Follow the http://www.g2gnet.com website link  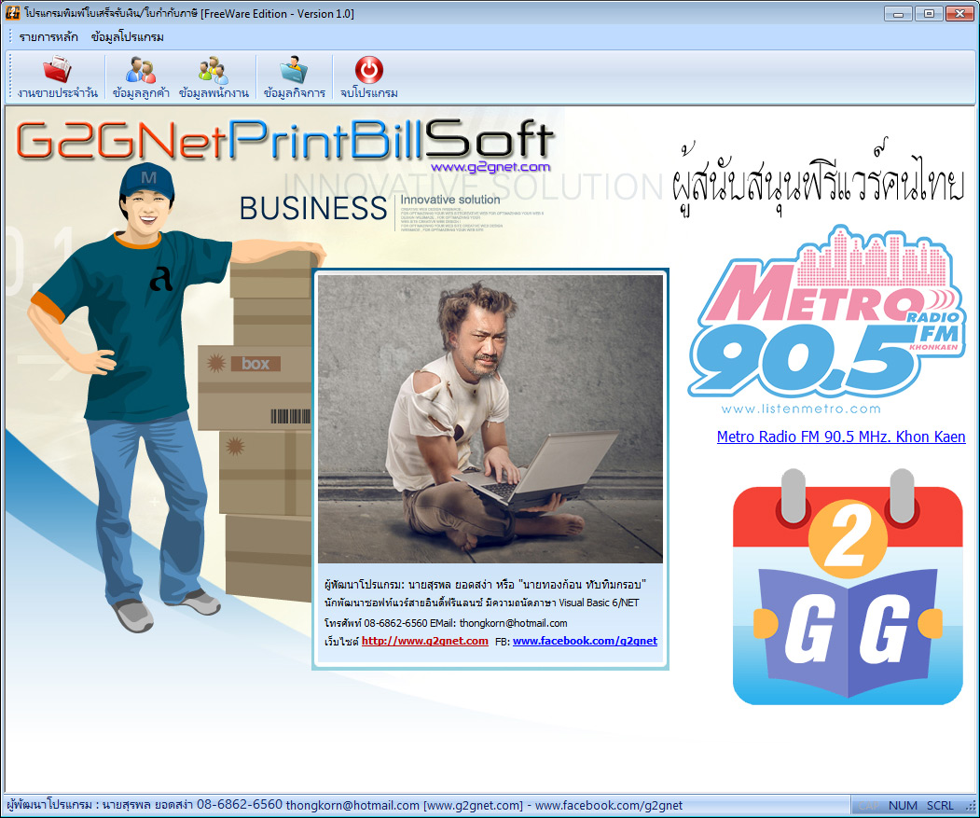click(425, 641)
